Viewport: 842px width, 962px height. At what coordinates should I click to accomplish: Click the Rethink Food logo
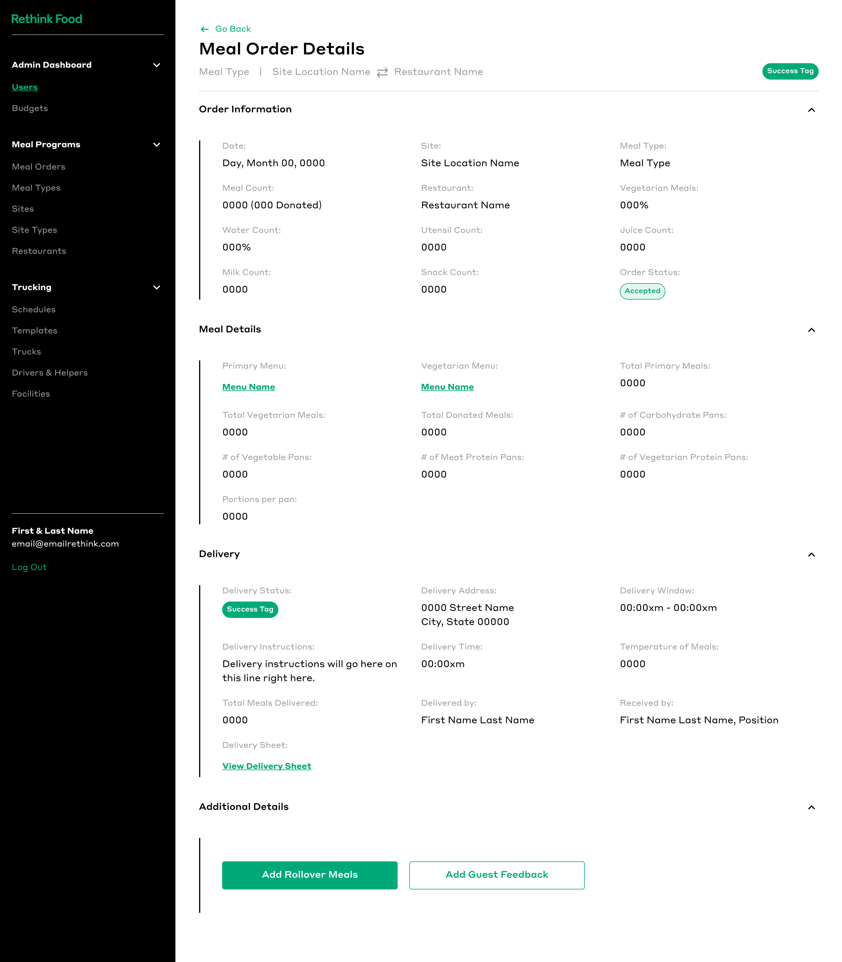coord(46,19)
